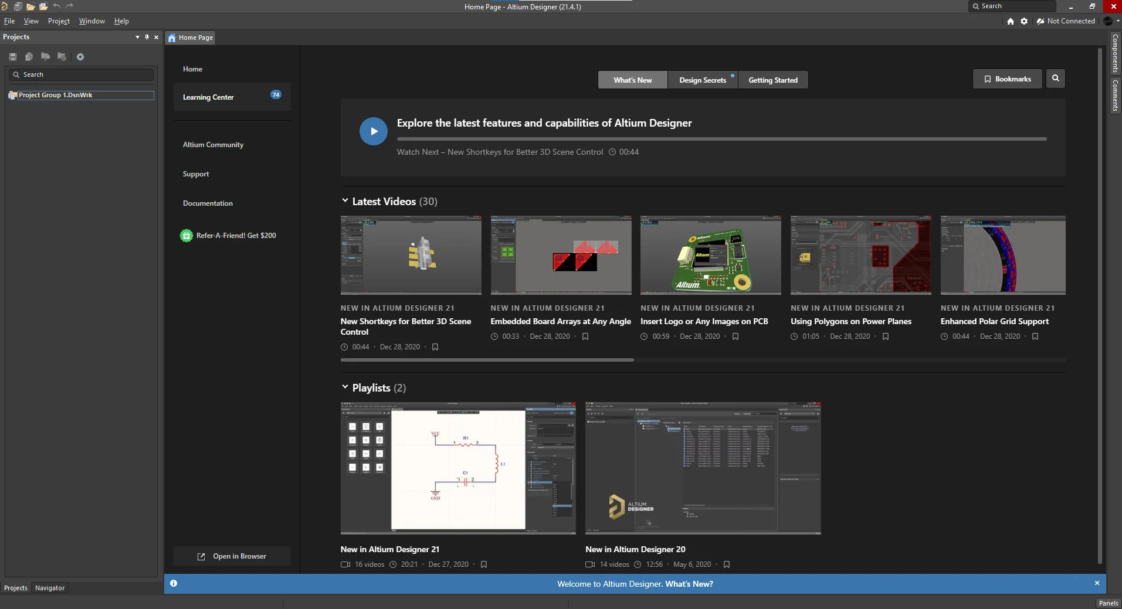1122x609 pixels.
Task: Close the Projects panel
Action: 156,37
